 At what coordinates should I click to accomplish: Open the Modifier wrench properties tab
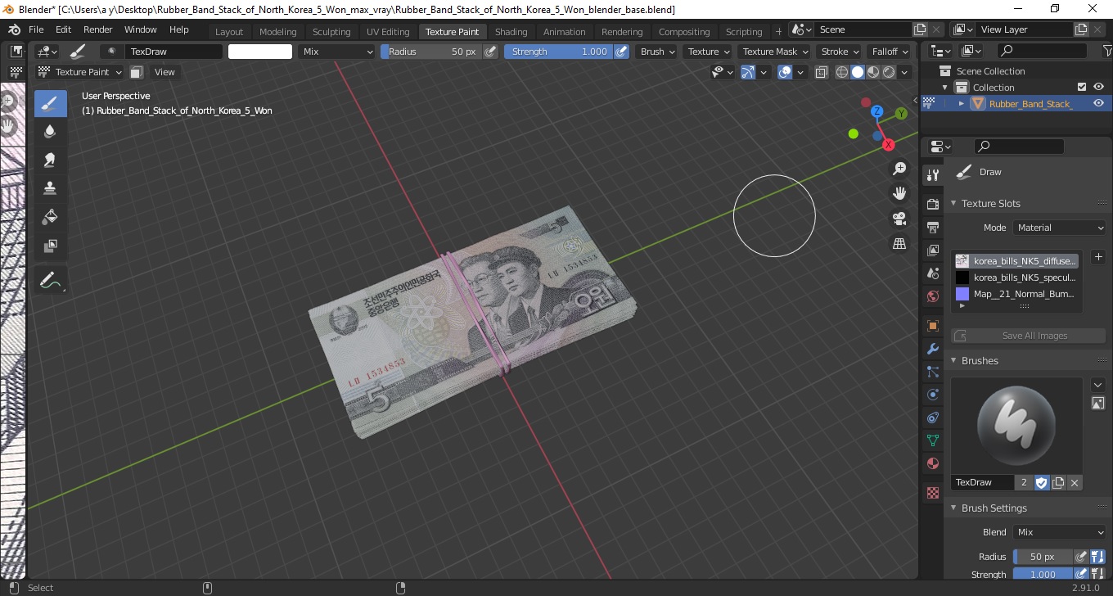coord(932,349)
